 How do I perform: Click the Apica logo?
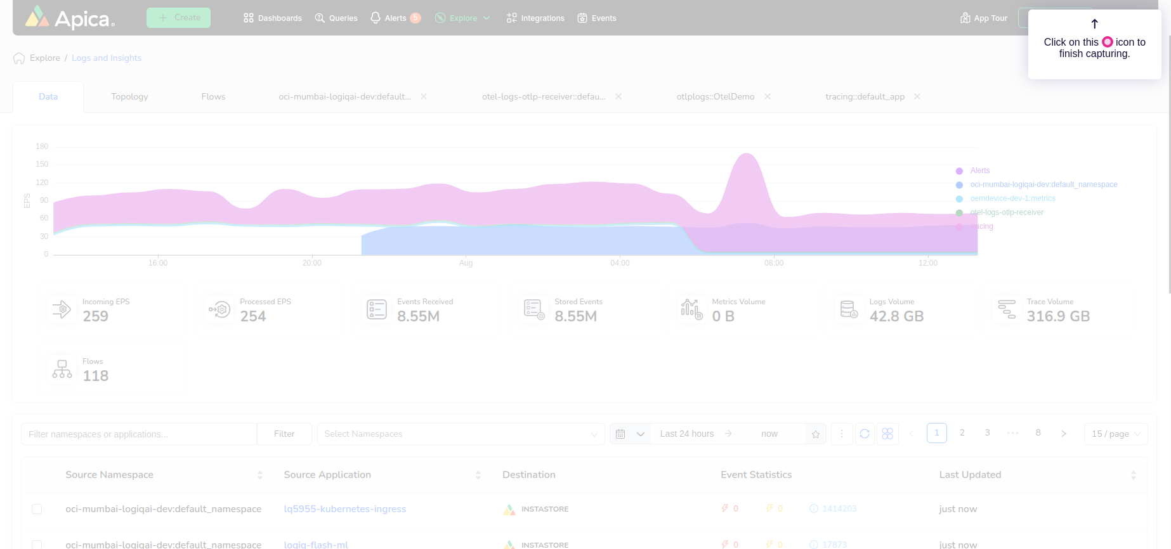[70, 18]
